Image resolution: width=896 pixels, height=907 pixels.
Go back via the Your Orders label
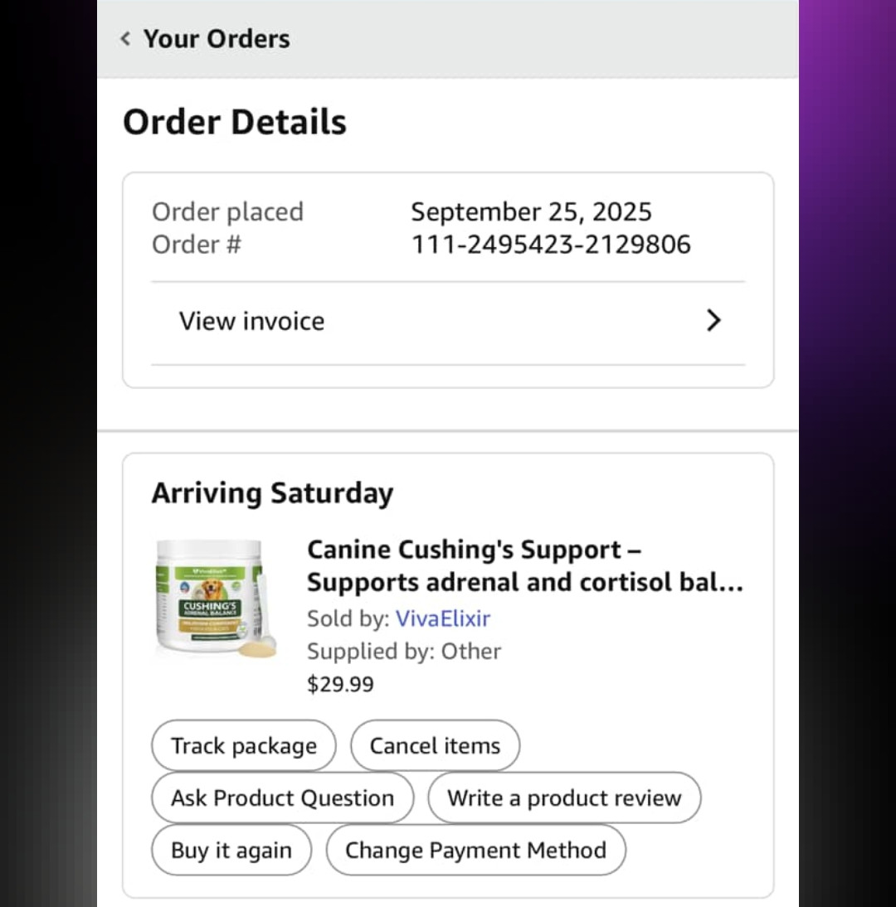point(217,39)
